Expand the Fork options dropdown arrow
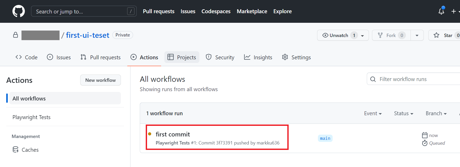460x167 pixels. (417, 35)
